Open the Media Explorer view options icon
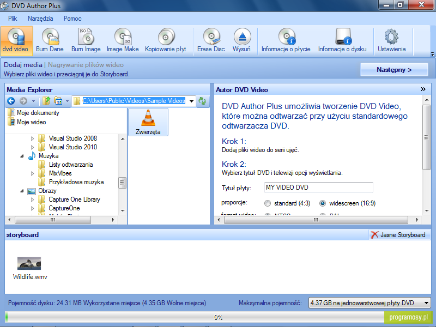 [58, 101]
